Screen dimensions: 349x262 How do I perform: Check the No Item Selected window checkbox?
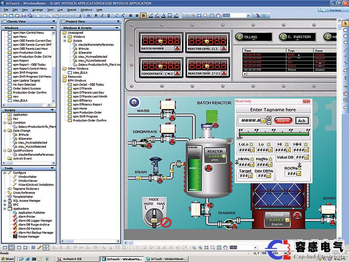point(10,84)
